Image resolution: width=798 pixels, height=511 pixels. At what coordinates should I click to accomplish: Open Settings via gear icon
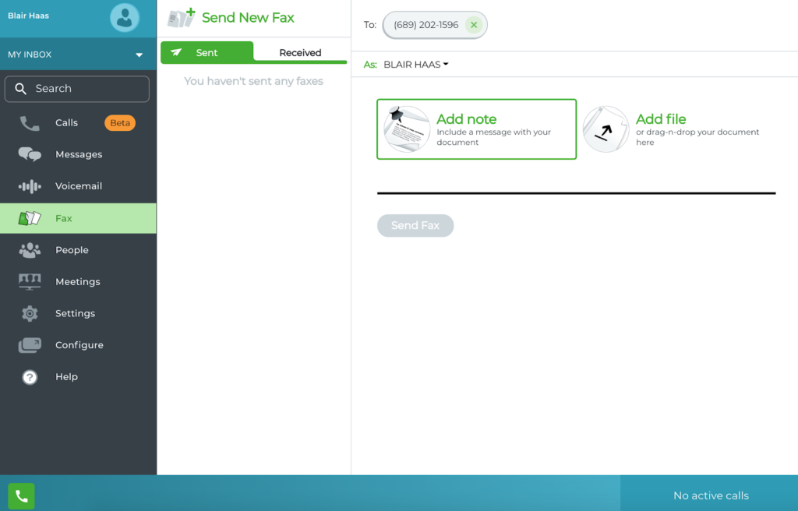click(x=30, y=314)
